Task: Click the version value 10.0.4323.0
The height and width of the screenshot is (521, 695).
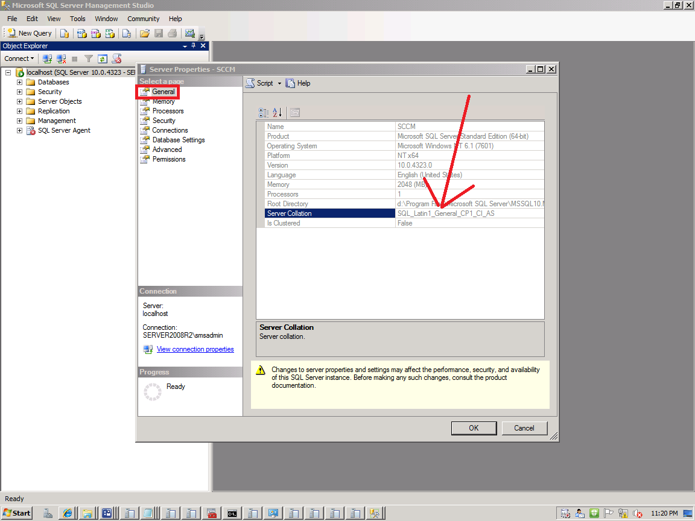Action: click(x=414, y=165)
